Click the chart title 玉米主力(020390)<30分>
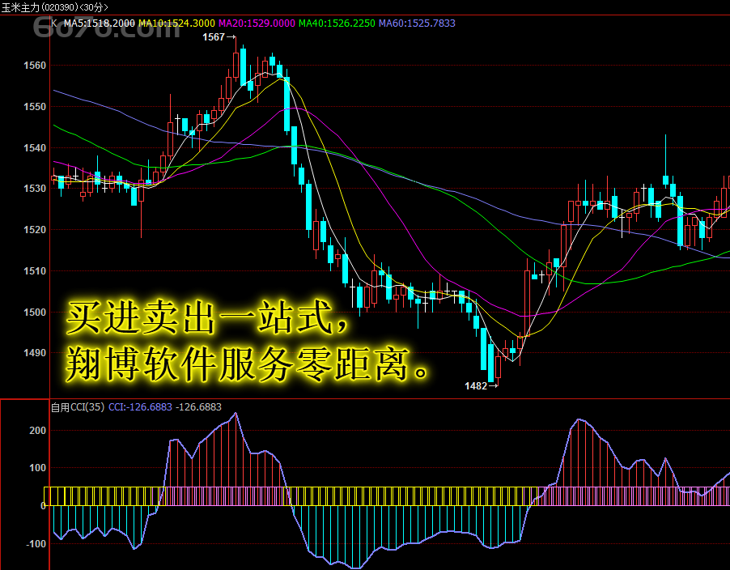The image size is (730, 570). tap(55, 7)
